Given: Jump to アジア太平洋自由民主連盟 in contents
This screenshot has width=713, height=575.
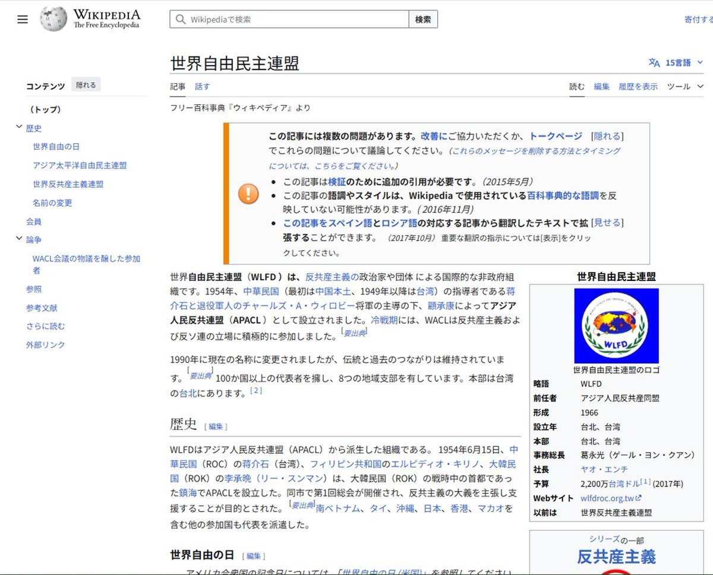Looking at the screenshot, I should pos(80,166).
